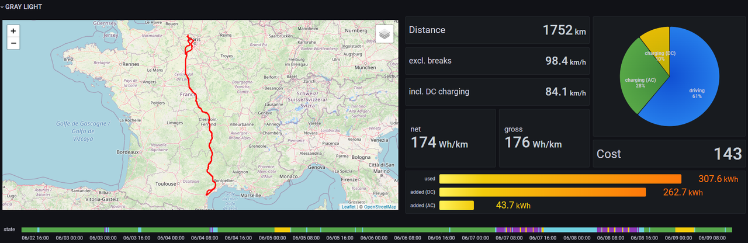Select the gross 176 Wh/km panel
Image resolution: width=748 pixels, height=243 pixels.
545,138
